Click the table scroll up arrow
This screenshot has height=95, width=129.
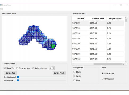[x=126, y=18]
